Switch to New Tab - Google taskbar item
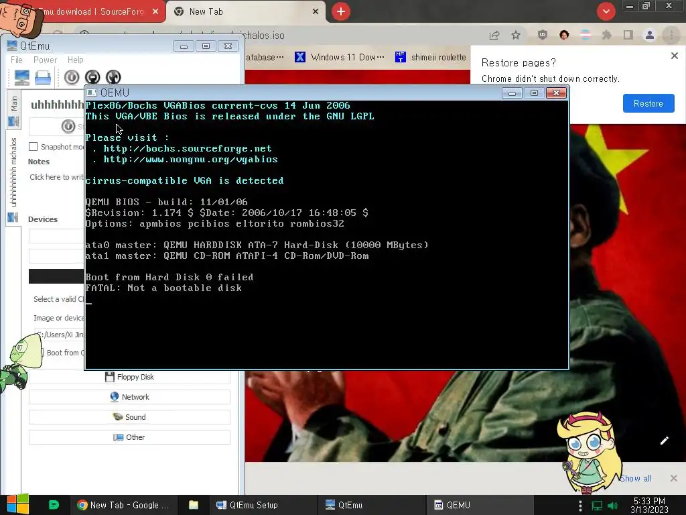 coord(123,506)
